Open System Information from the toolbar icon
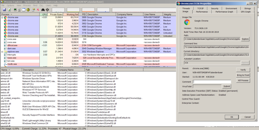This screenshot has height=130, width=259. [x=15, y=10]
